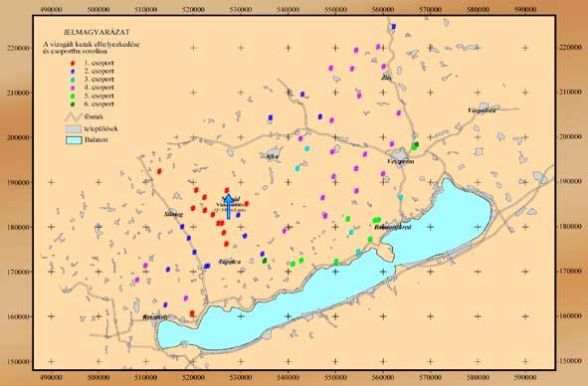Viewport: 588px width, 386px height.
Task: Click the 'főutak' legend text
Action: (x=93, y=116)
